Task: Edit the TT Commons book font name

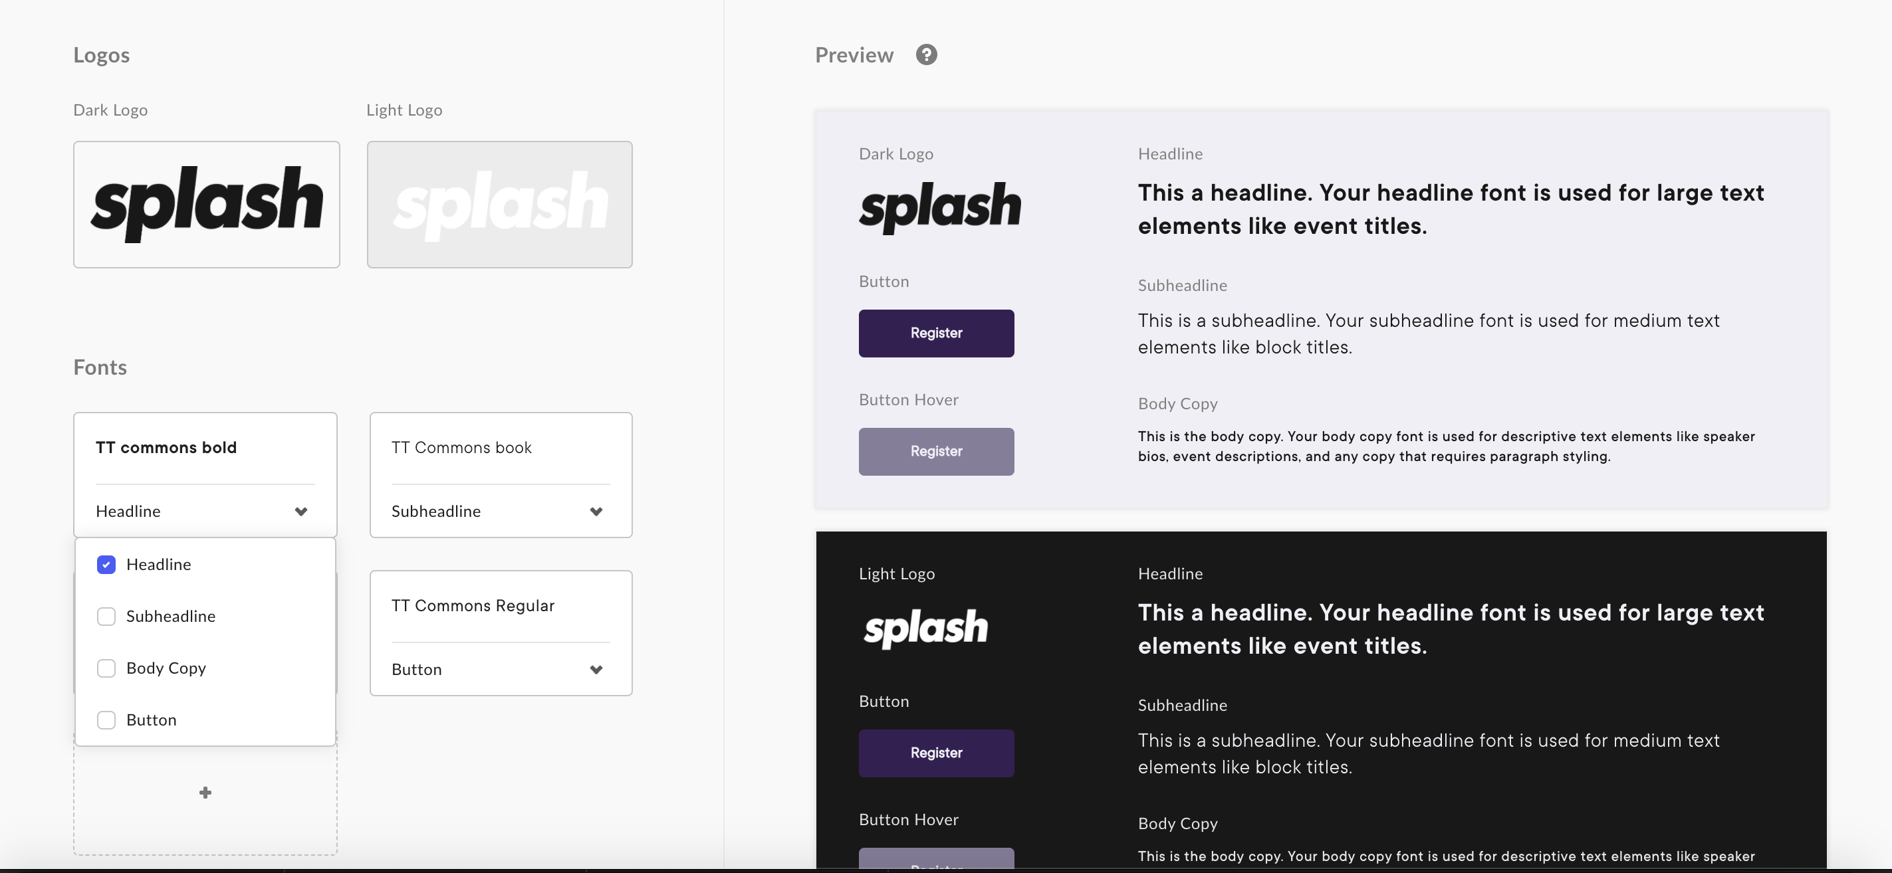Action: tap(461, 448)
